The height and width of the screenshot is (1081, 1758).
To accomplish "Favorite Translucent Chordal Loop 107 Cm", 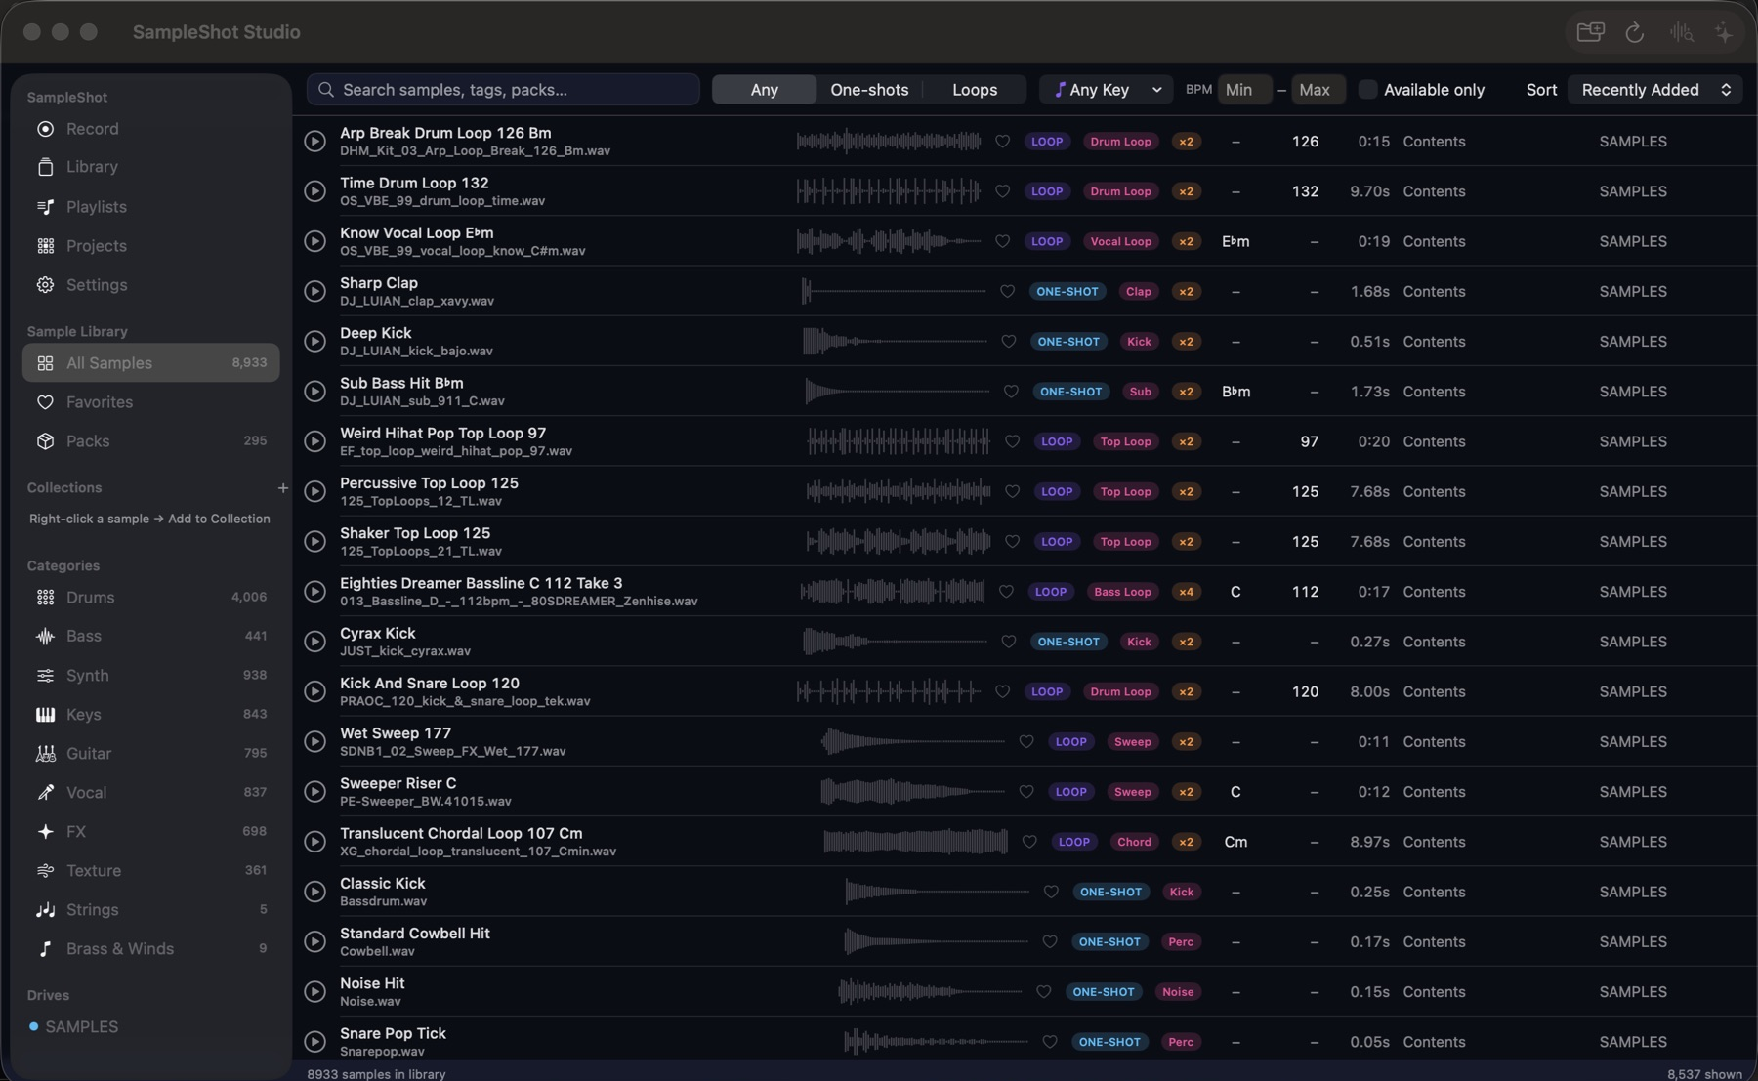I will coord(1029,842).
